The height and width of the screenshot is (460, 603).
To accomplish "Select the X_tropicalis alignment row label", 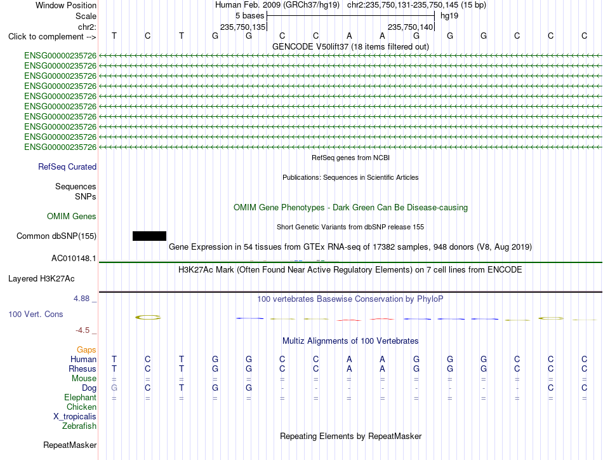I will pos(75,417).
